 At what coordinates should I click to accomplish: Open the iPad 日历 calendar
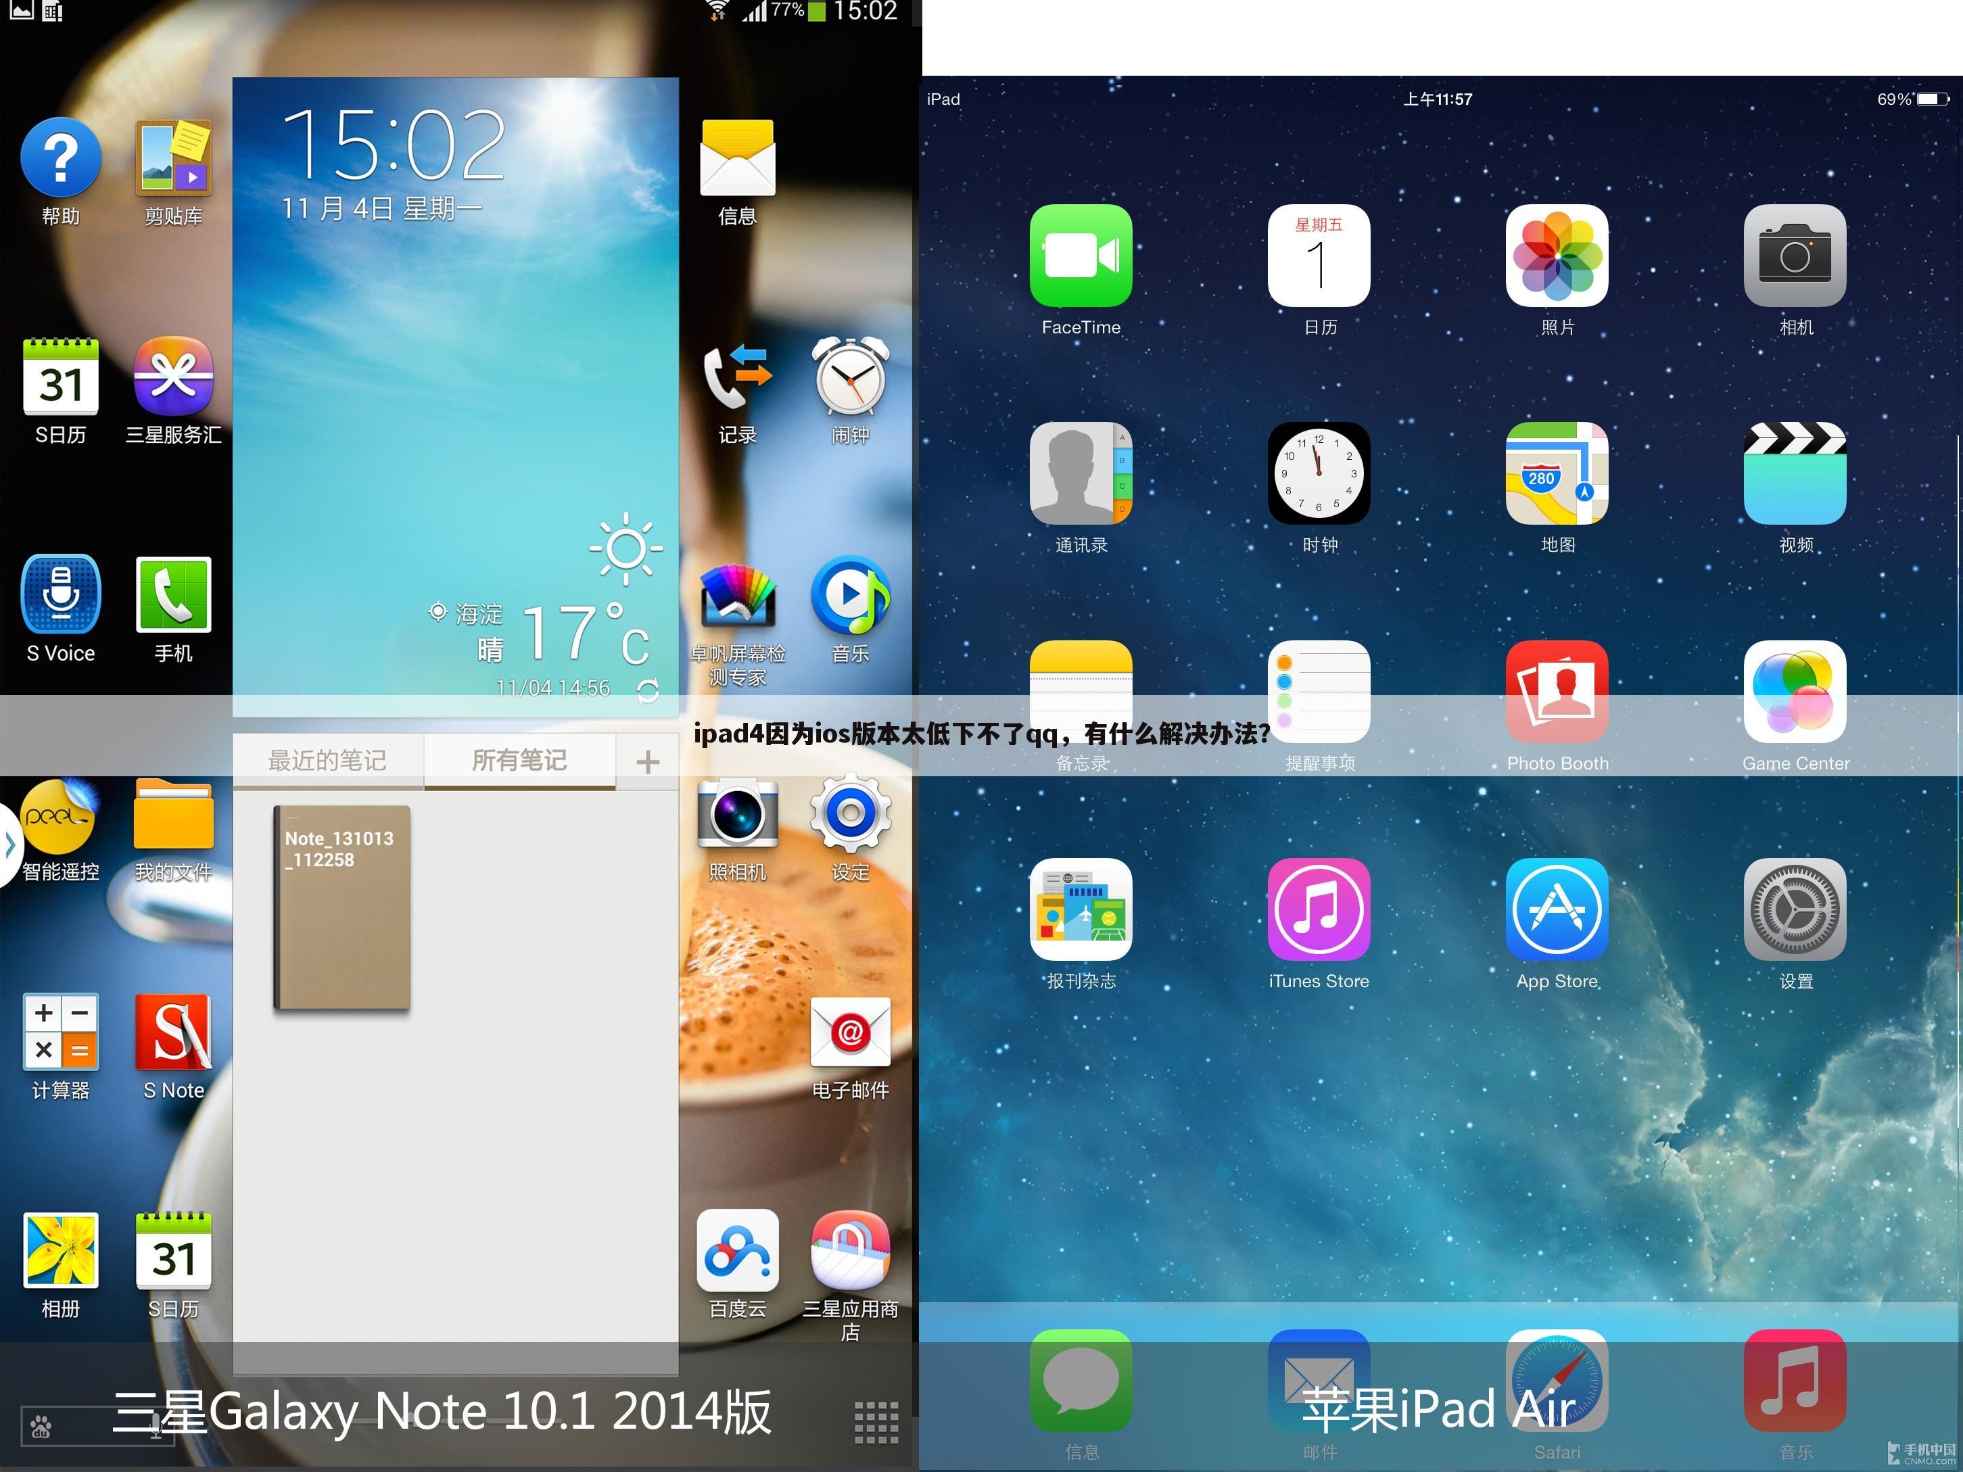(x=1319, y=256)
